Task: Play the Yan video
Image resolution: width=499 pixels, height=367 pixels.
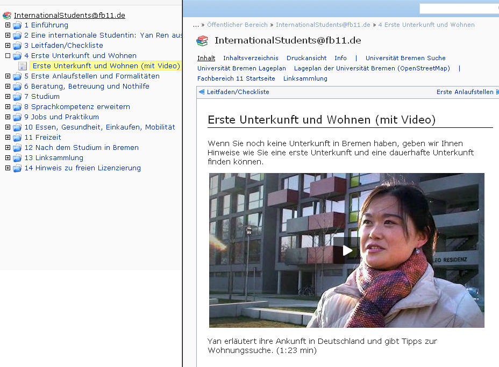Action: tap(347, 250)
